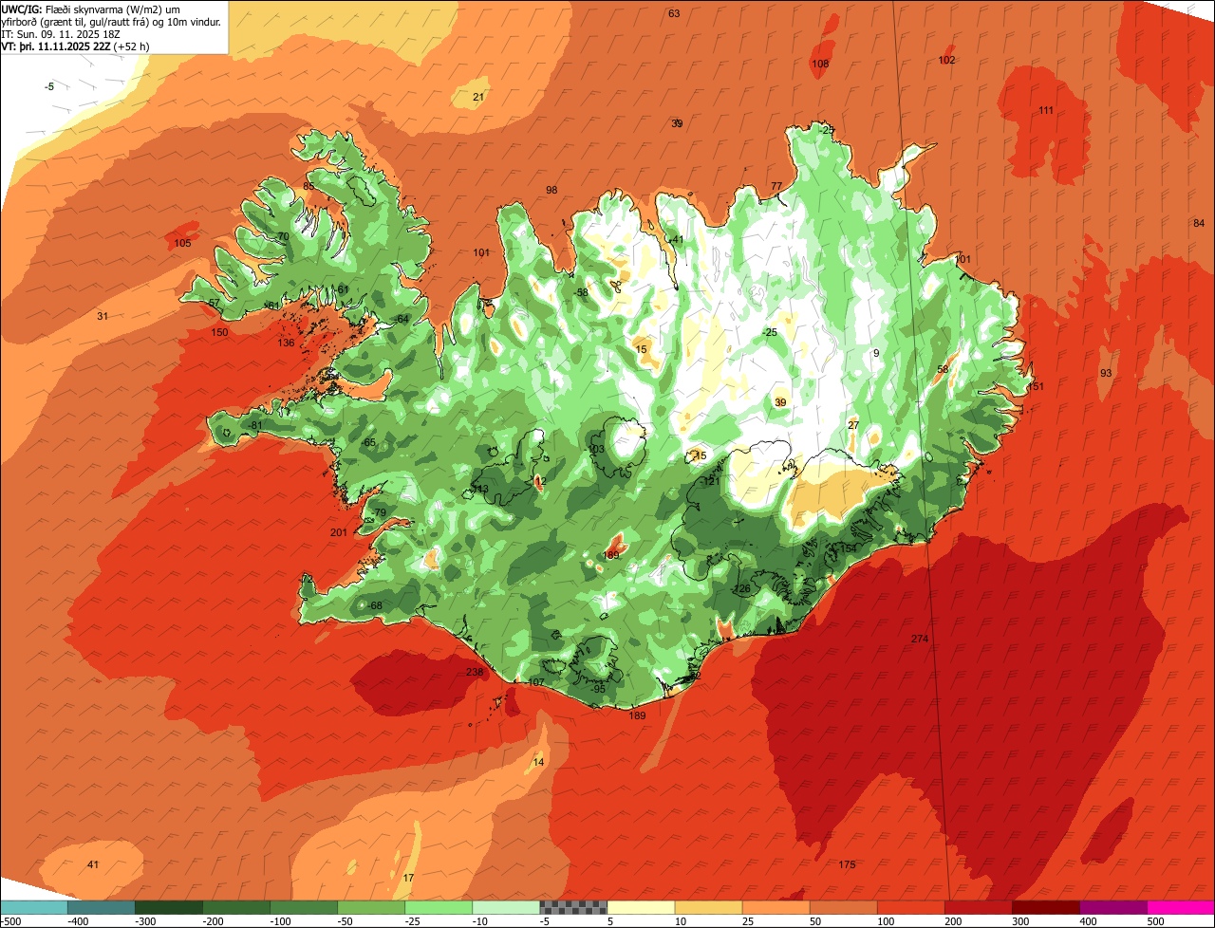Pick the green -200 to -100 legend swatch
Image resolution: width=1215 pixels, height=928 pixels.
click(236, 906)
